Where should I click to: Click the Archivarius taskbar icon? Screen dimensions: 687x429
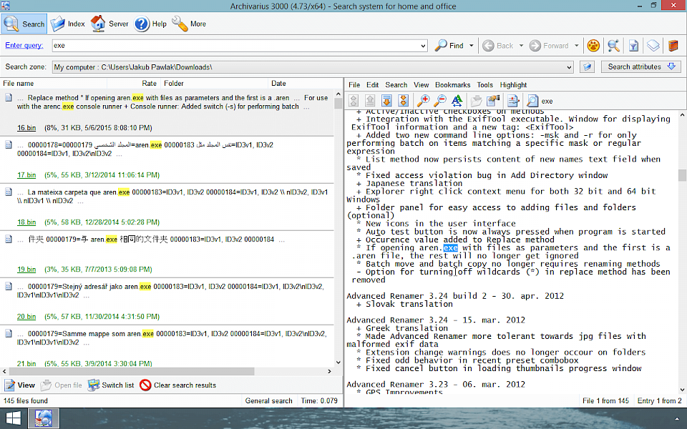coord(44,418)
